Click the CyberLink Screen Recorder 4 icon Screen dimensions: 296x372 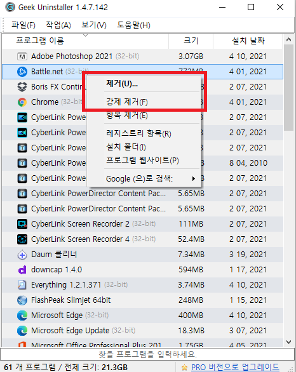coord(22,239)
